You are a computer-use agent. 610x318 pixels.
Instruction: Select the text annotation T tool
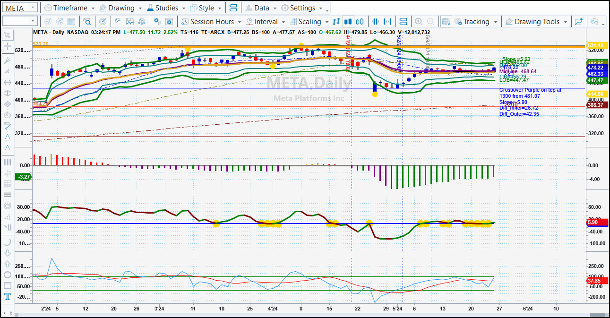(8, 297)
